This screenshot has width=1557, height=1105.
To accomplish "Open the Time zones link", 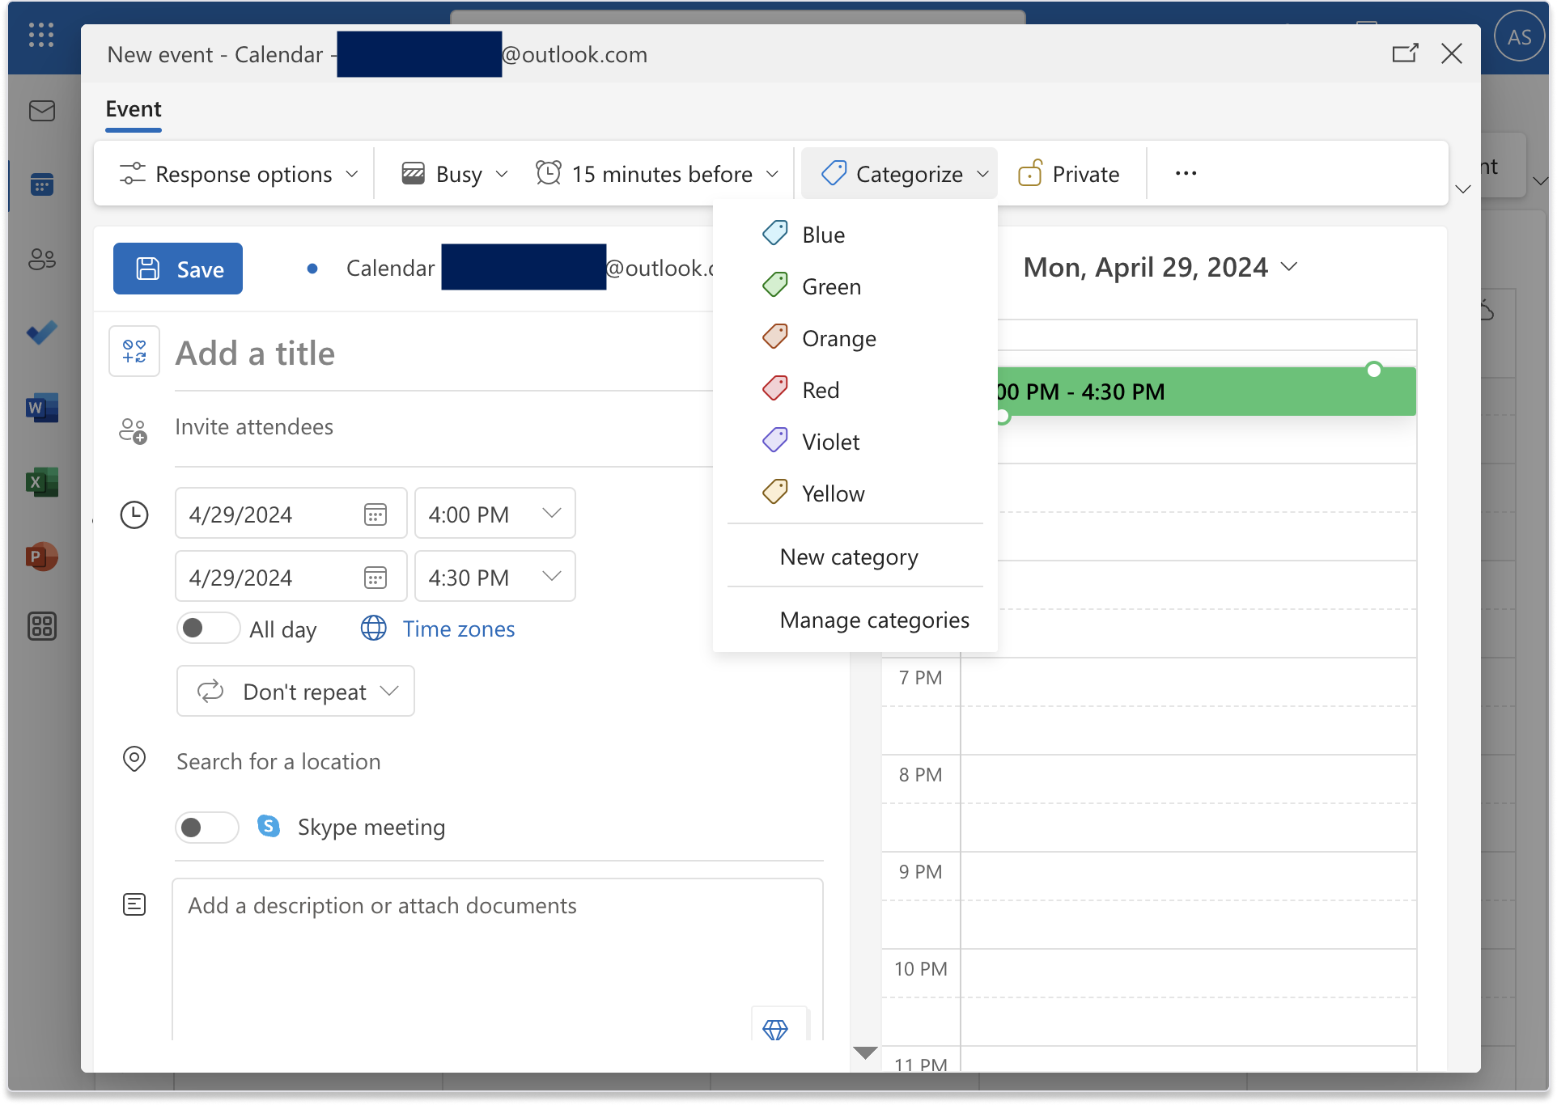I will tap(458, 629).
